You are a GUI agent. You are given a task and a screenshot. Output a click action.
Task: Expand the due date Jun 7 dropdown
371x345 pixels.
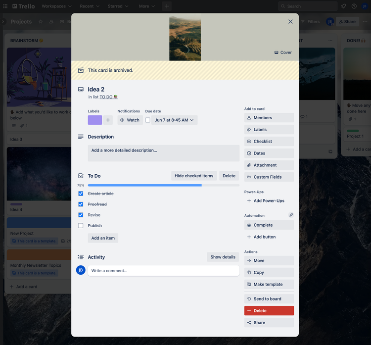tap(175, 120)
